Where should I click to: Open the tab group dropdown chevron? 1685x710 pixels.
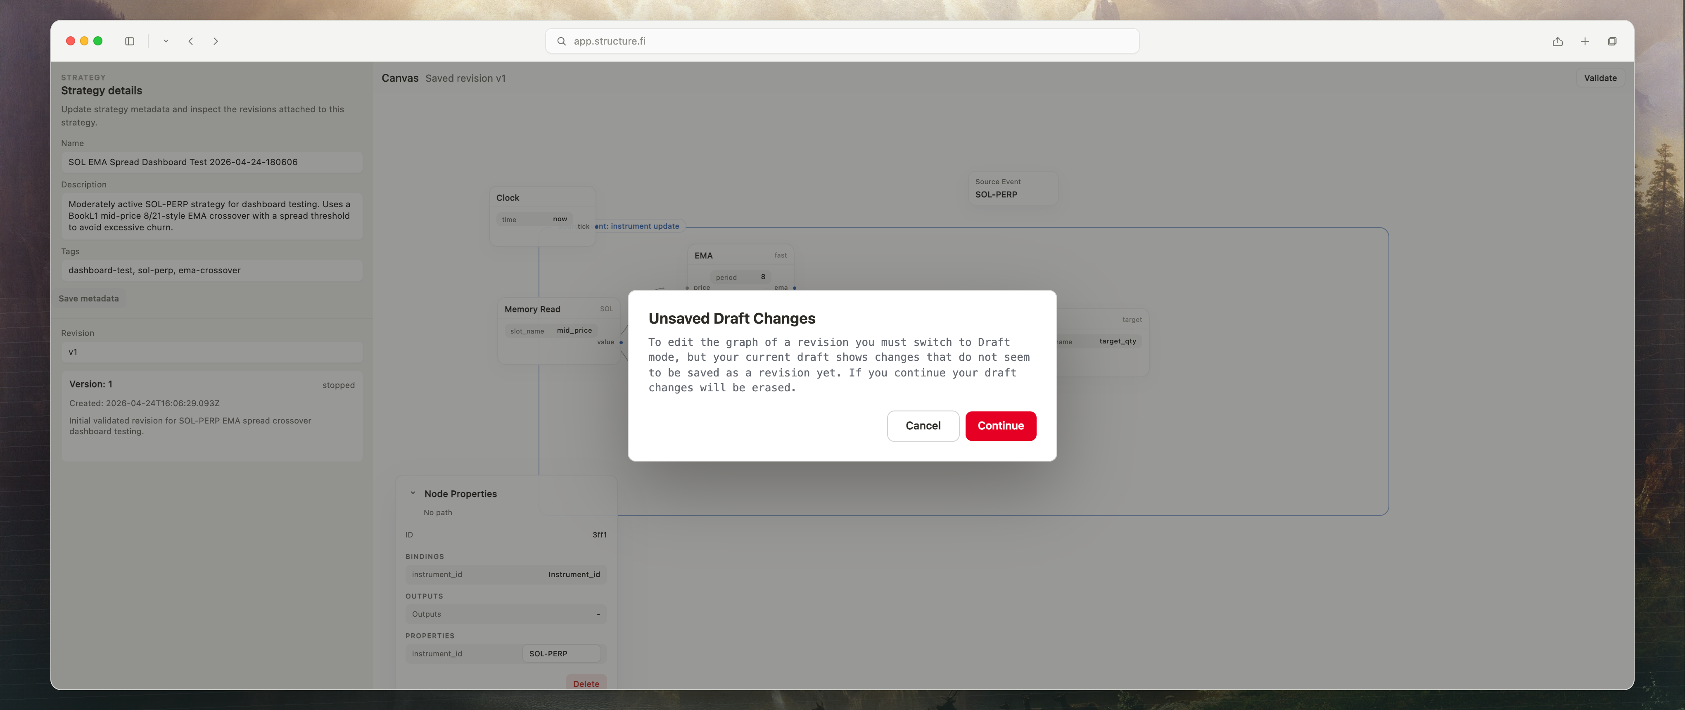pos(166,41)
